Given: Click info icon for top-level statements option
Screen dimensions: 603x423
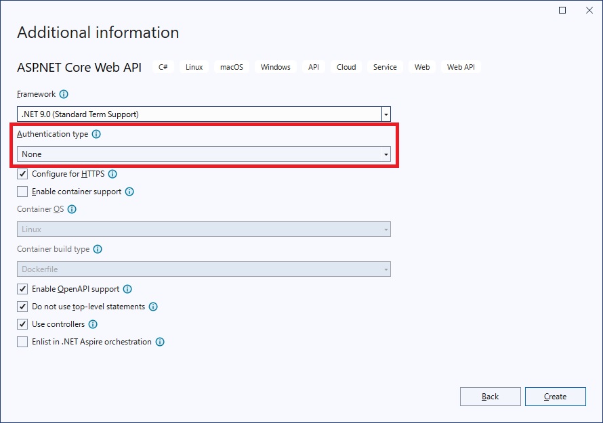Looking at the screenshot, I should tap(153, 307).
